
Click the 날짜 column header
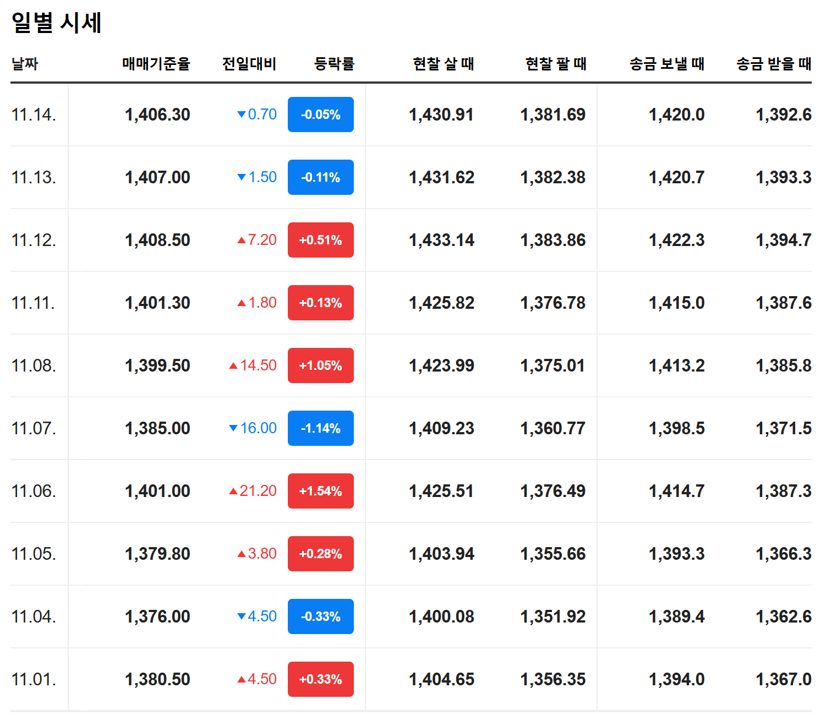[25, 64]
